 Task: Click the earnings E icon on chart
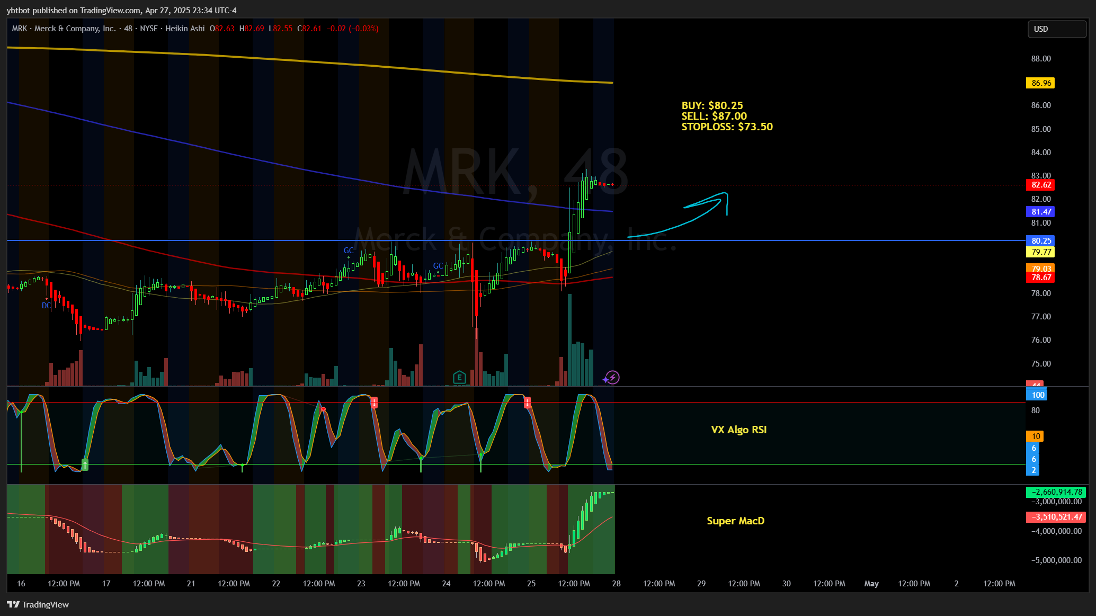[459, 378]
